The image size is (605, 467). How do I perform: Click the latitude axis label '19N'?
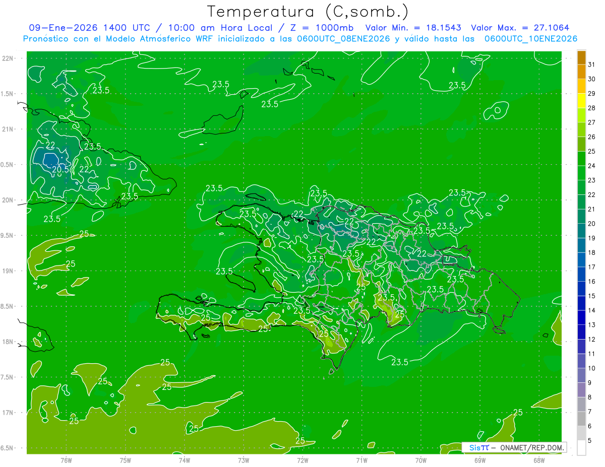click(8, 271)
